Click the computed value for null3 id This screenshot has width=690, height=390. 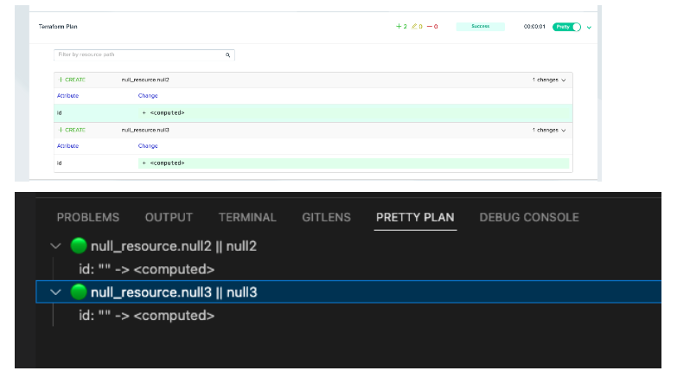click(167, 163)
